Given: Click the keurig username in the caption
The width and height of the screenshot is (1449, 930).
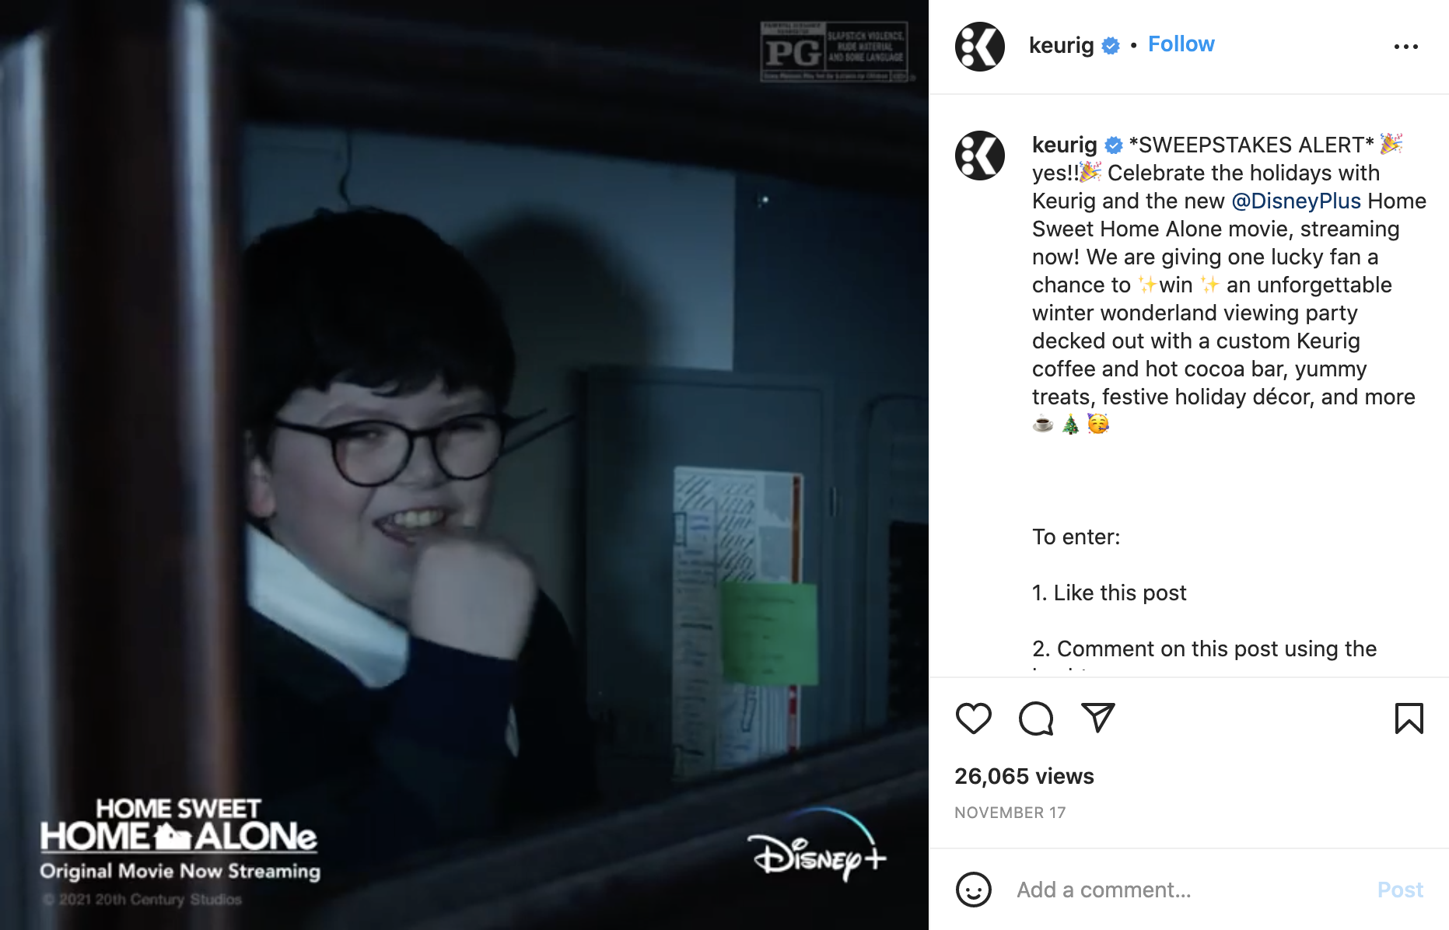Looking at the screenshot, I should 1064,145.
